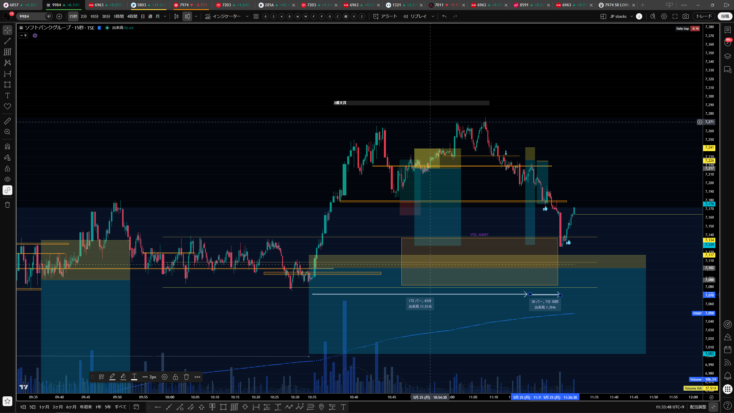Select the trend line drawing tool
Image resolution: width=734 pixels, height=413 pixels.
pyautogui.click(x=7, y=41)
